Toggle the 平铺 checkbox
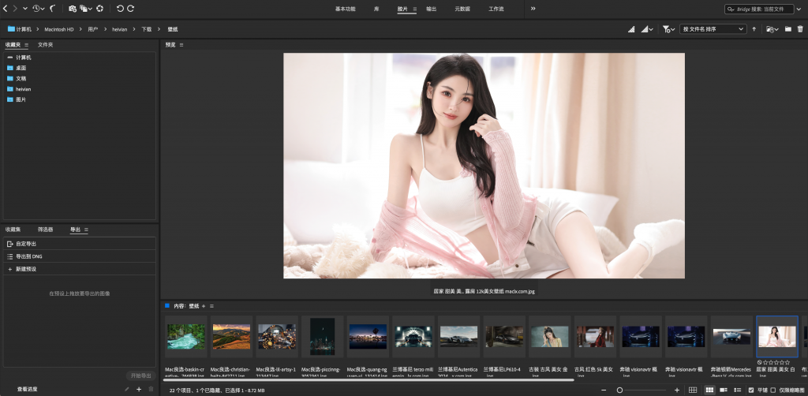 (x=751, y=390)
